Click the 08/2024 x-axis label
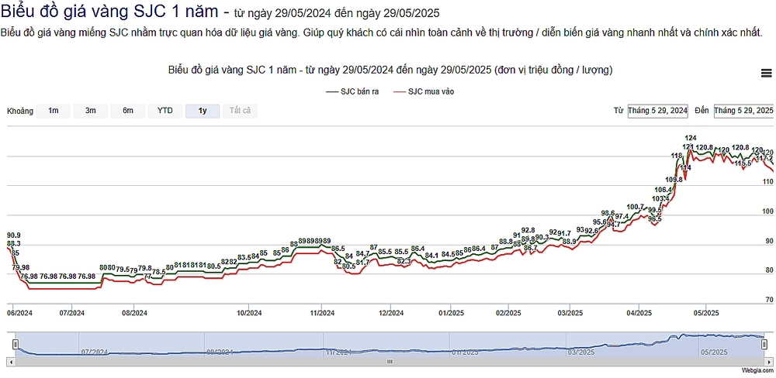The height and width of the screenshot is (378, 776). 134,313
